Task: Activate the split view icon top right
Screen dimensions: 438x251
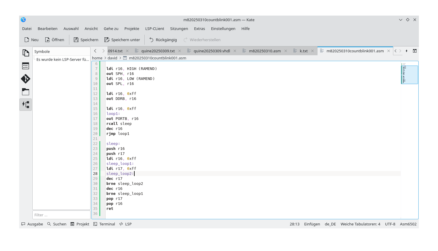Action: pyautogui.click(x=414, y=51)
